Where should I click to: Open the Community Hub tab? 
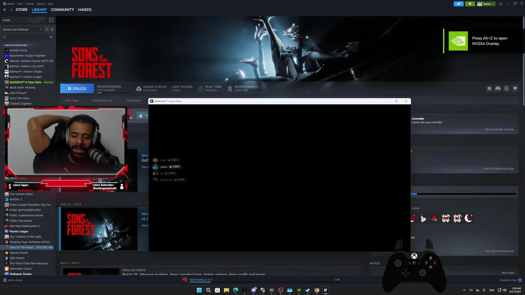click(102, 100)
